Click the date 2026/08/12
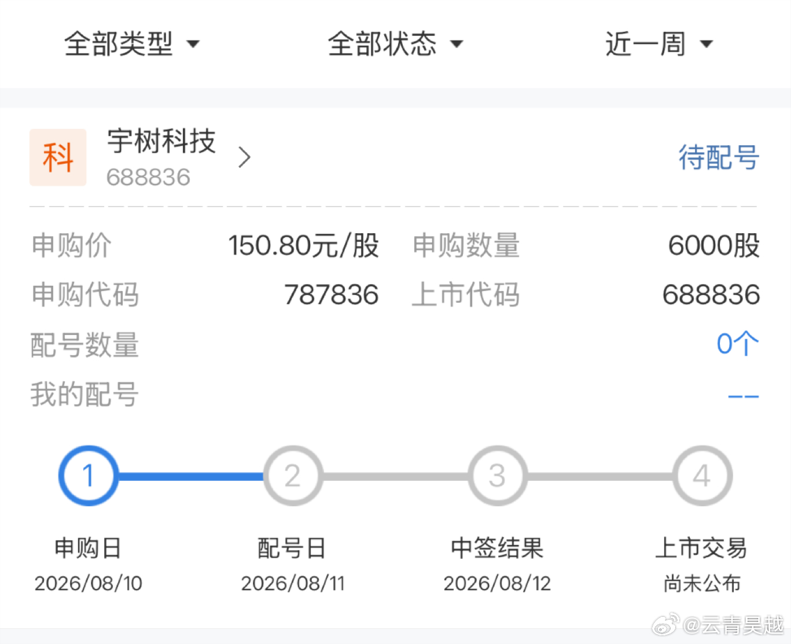Viewport: 791px width, 644px height. (497, 583)
